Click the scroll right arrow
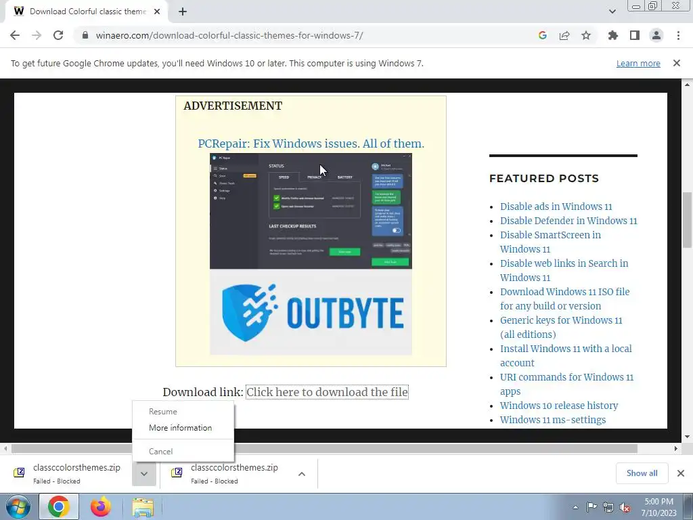Viewport: 693px width, 520px height. click(676, 449)
